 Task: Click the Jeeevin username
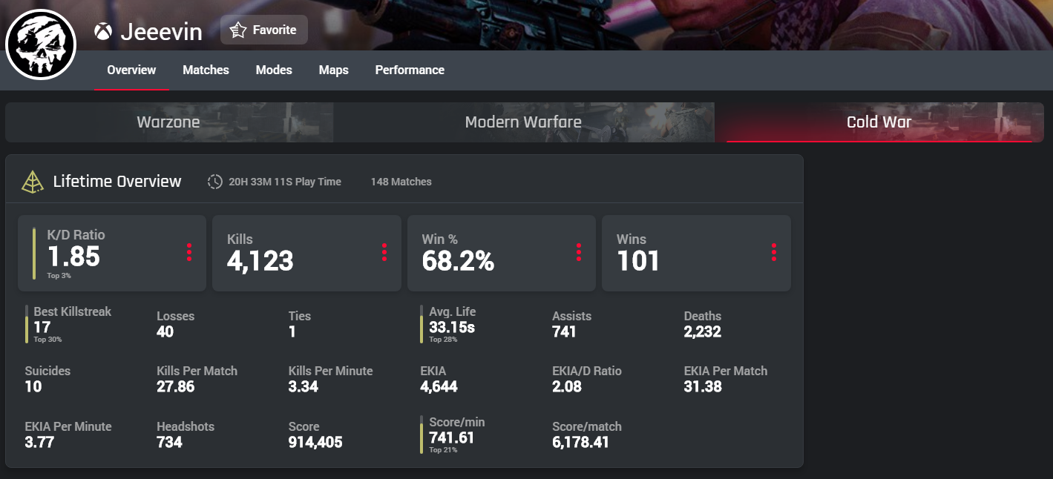(161, 32)
